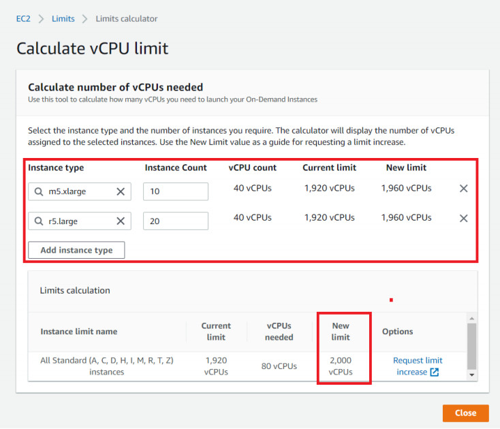This screenshot has width=500, height=429.
Task: Navigate to Limits breadcrumb link
Action: pyautogui.click(x=63, y=19)
